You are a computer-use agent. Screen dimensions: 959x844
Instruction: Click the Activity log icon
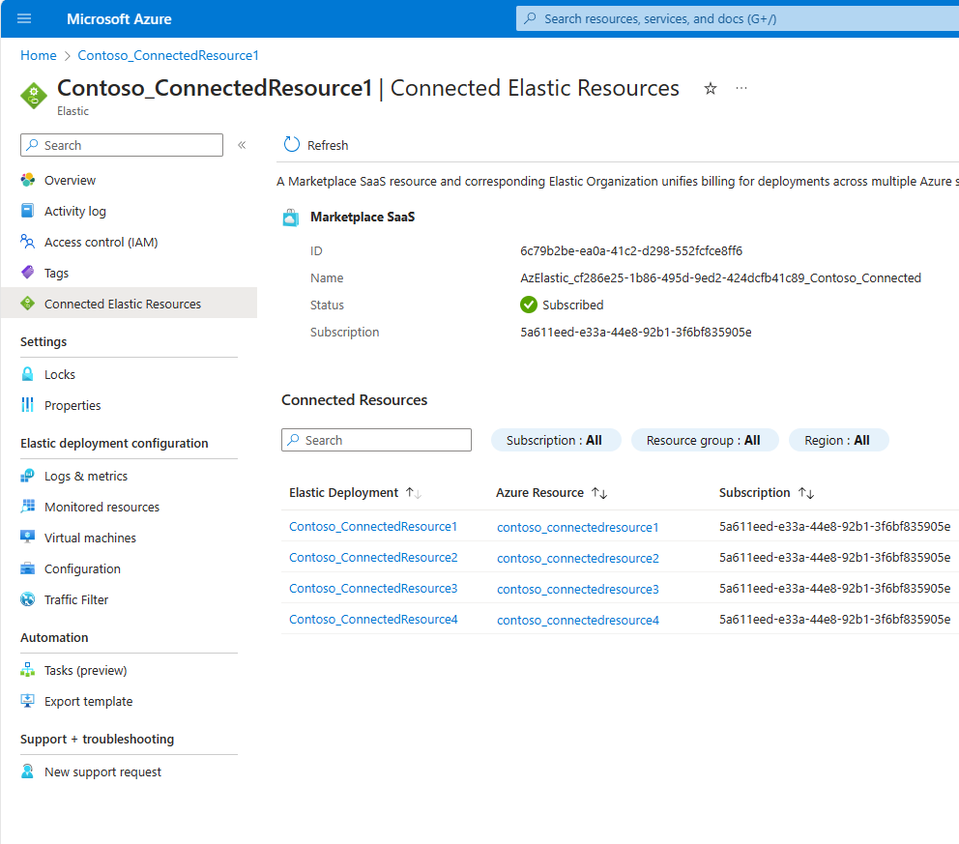pyautogui.click(x=27, y=211)
